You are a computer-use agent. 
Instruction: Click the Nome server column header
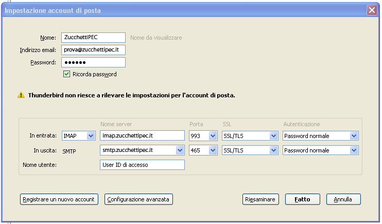tap(116, 124)
